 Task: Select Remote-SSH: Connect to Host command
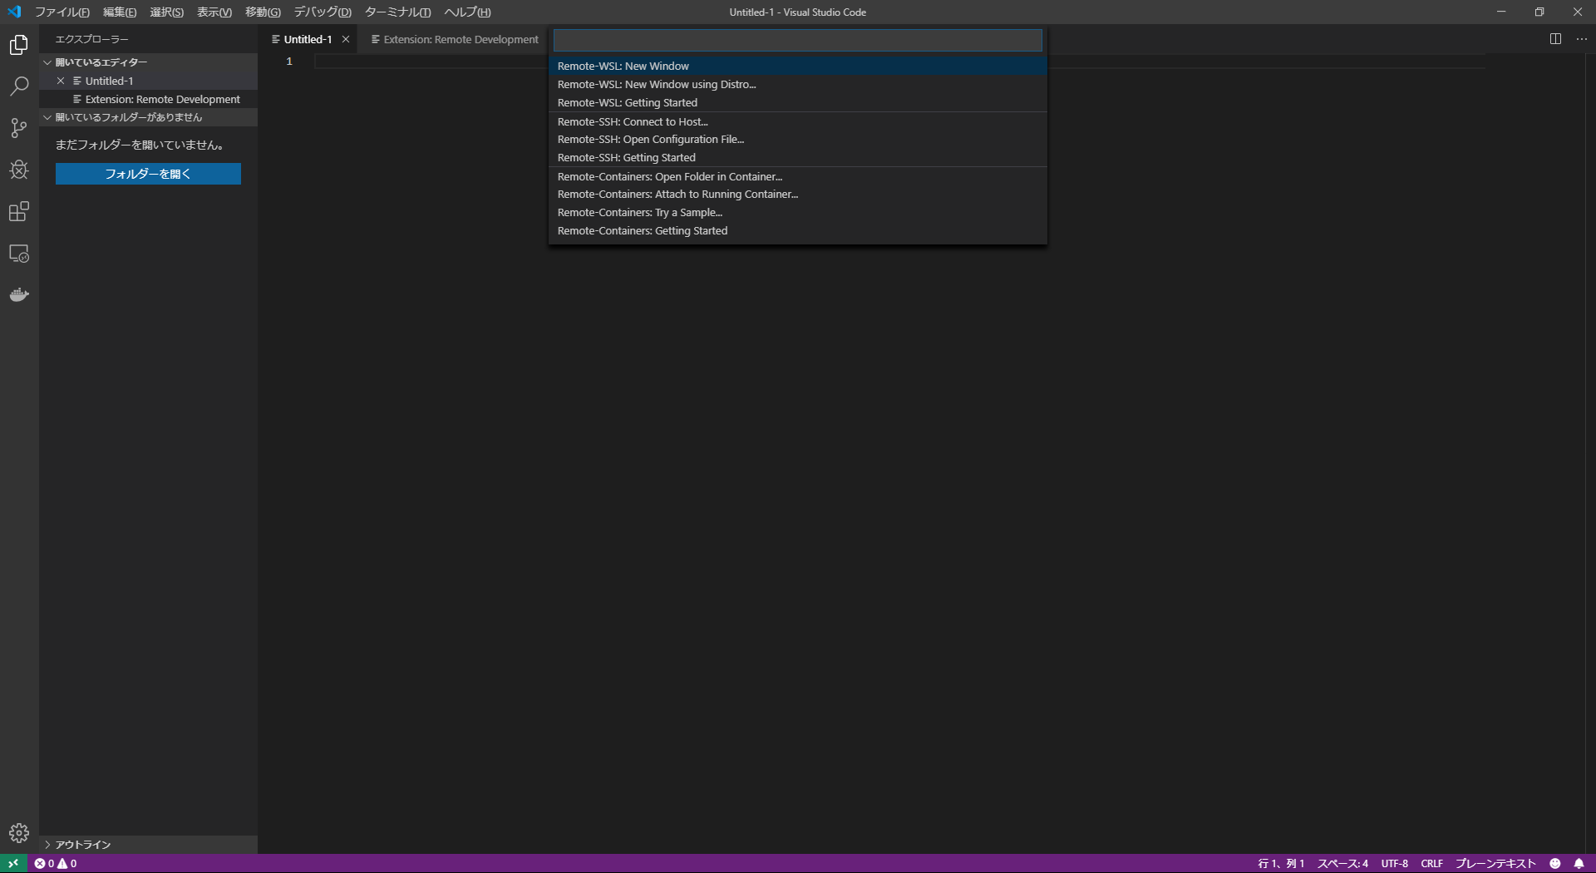point(632,121)
